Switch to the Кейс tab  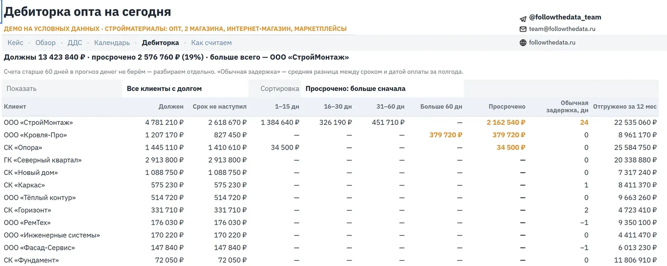coord(15,43)
